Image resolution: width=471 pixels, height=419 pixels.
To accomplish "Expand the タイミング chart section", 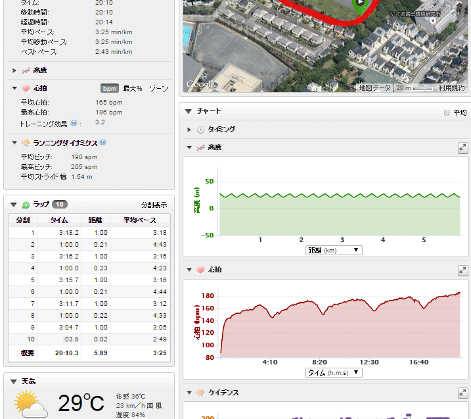I will pos(189,130).
